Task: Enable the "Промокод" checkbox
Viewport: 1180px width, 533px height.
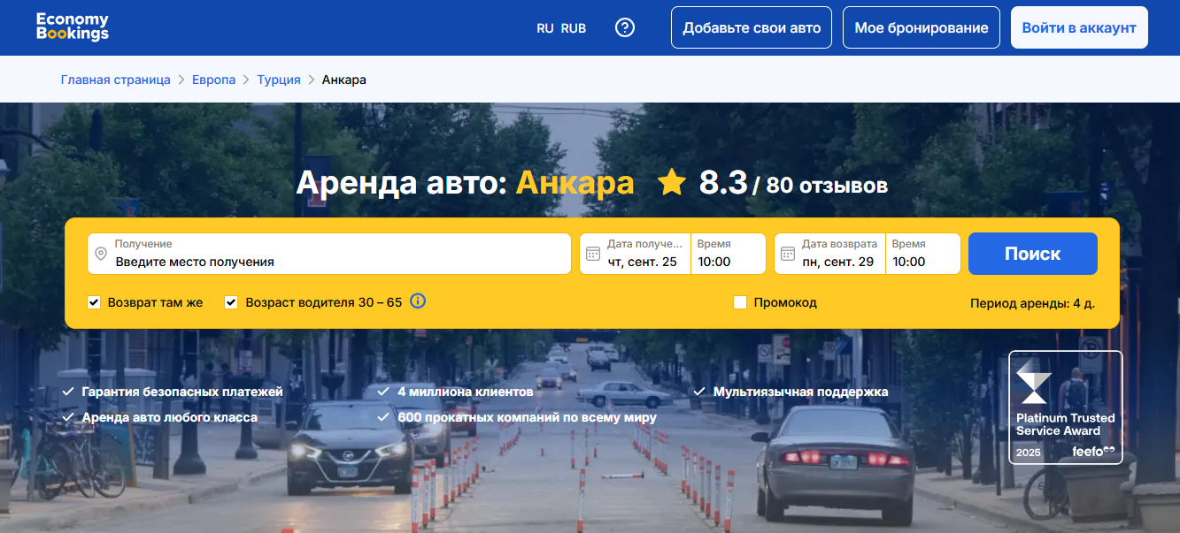Action: click(740, 302)
